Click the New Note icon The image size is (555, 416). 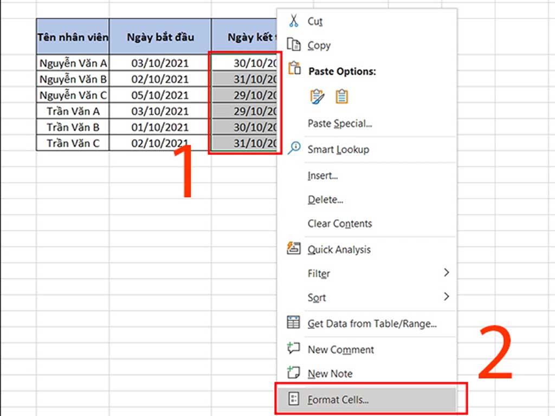pyautogui.click(x=293, y=373)
